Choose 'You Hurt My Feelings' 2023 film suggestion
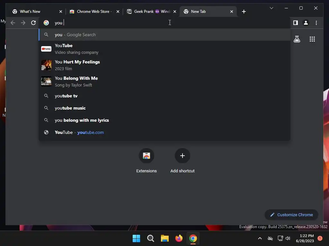The image size is (329, 246). [x=164, y=65]
